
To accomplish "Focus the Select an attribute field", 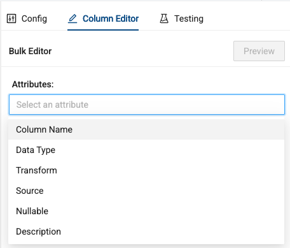I will click(147, 105).
